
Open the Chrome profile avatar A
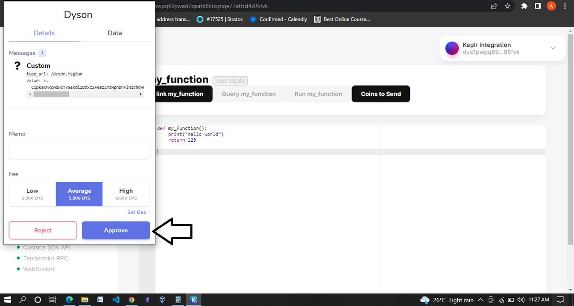(552, 6)
